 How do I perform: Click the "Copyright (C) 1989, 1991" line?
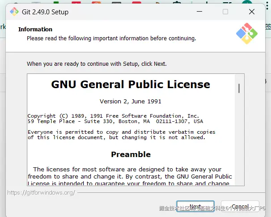coord(114,116)
